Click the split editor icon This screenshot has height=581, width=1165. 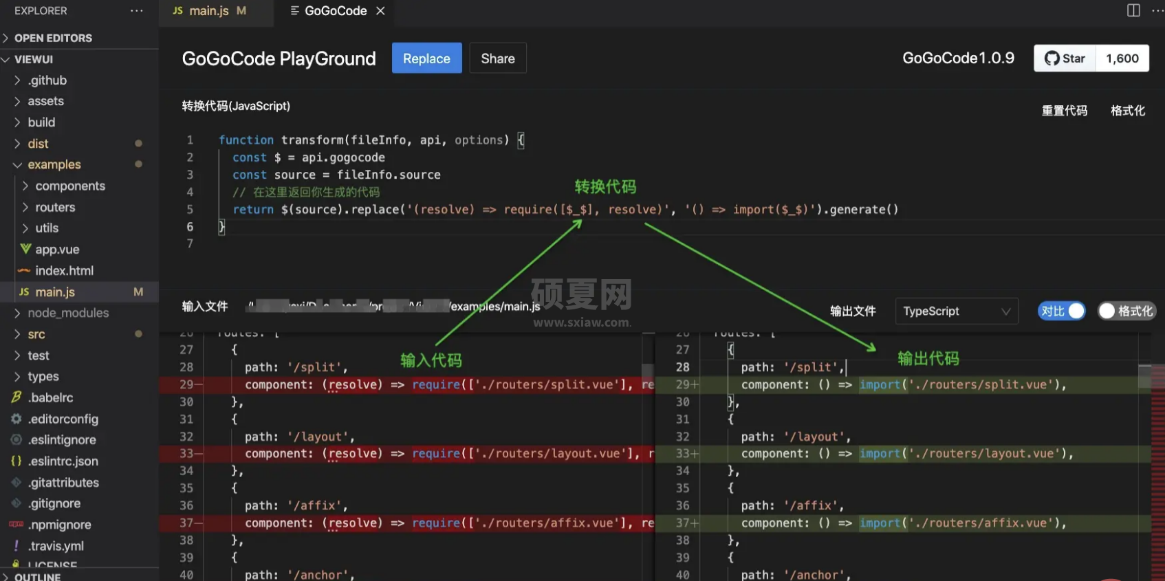click(x=1133, y=10)
